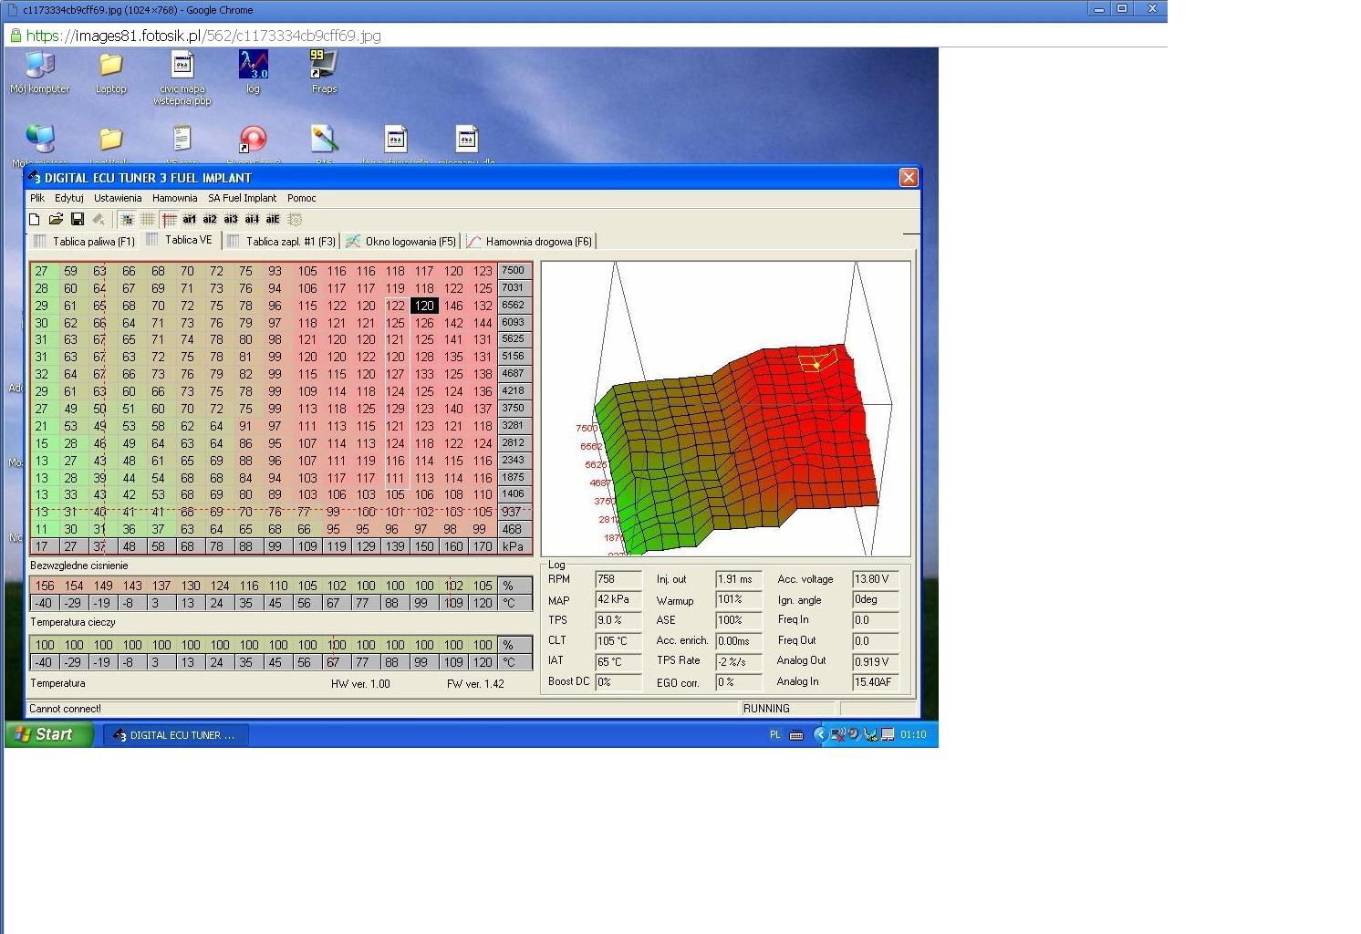Click the Acc. voltage field showing 13.80 V
The image size is (1361, 934).
click(875, 580)
